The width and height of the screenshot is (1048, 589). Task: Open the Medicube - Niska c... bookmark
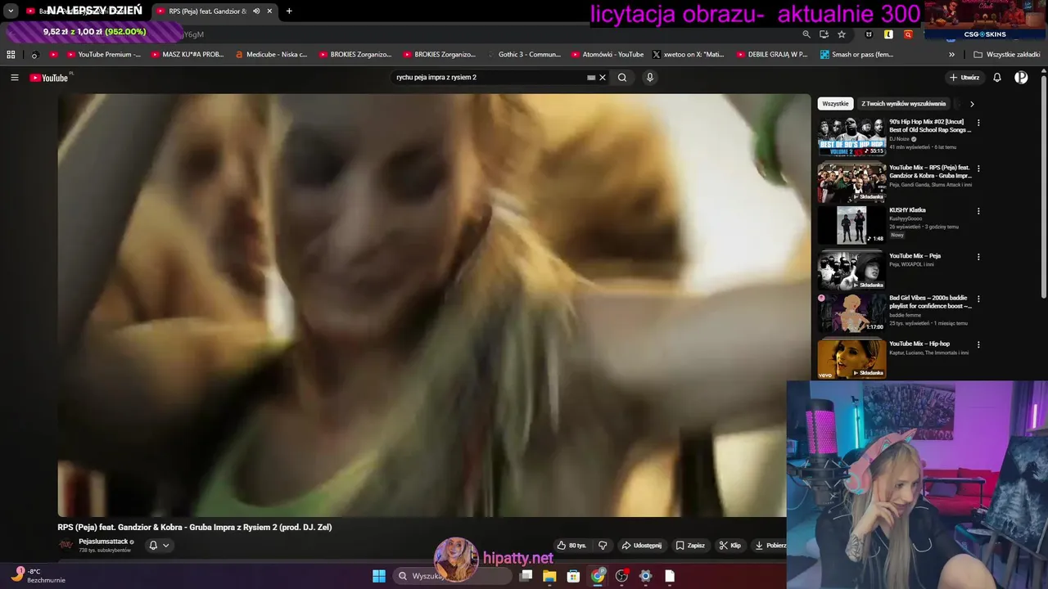pos(271,55)
